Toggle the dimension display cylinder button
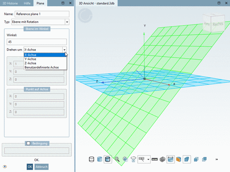 (x=171, y=159)
